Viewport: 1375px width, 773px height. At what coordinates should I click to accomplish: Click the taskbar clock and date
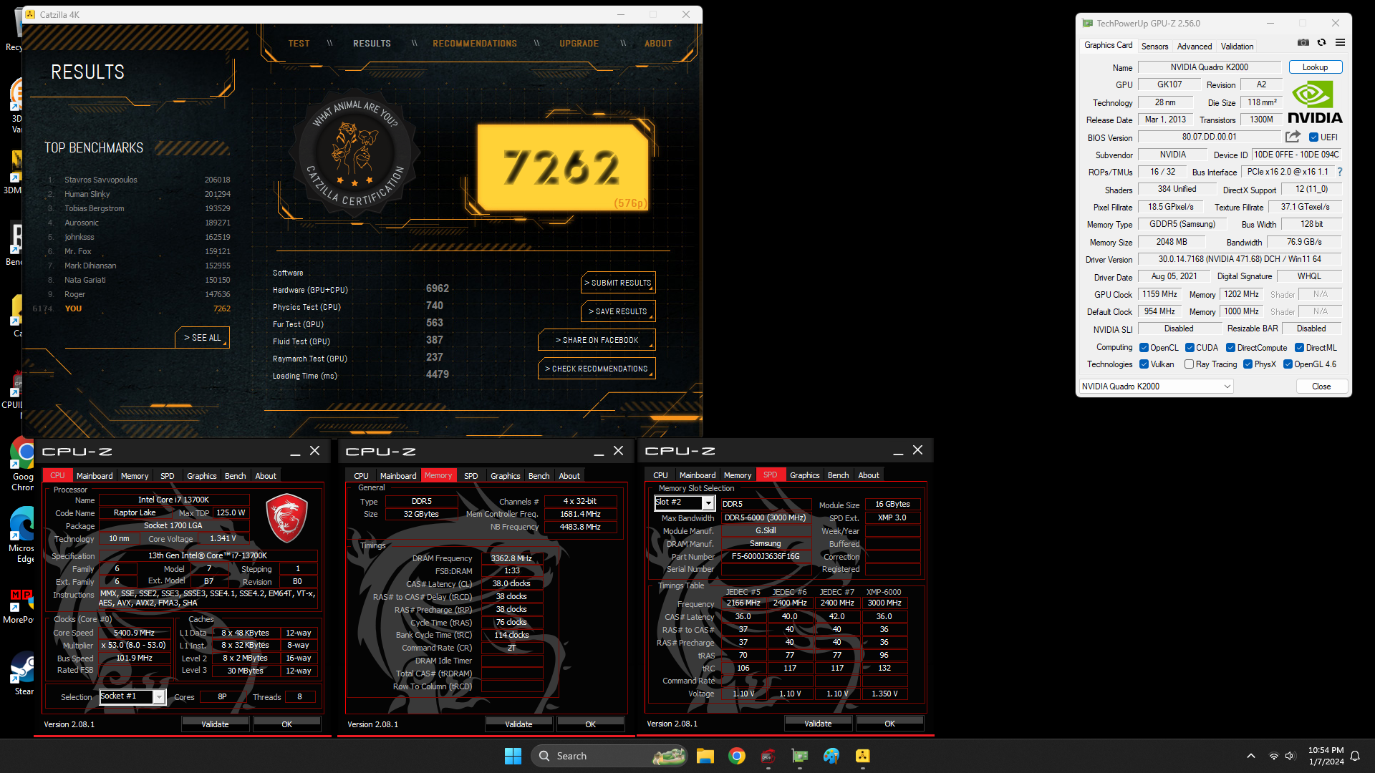[x=1326, y=756]
